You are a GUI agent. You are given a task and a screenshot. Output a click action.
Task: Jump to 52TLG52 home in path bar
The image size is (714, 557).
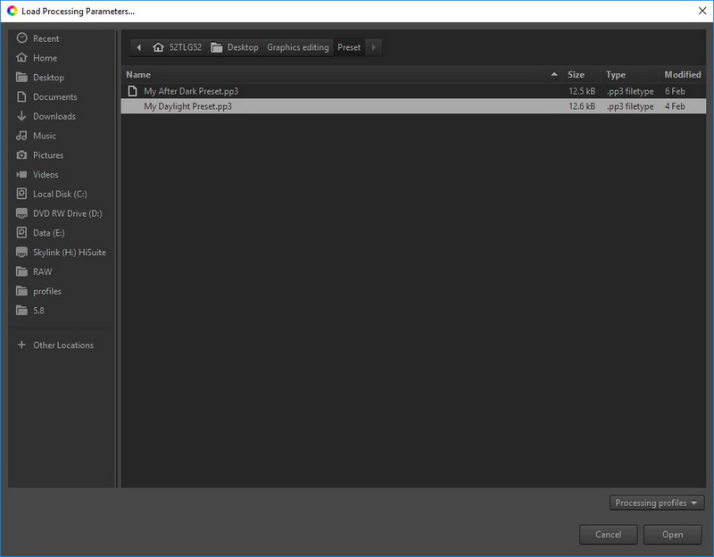[176, 47]
